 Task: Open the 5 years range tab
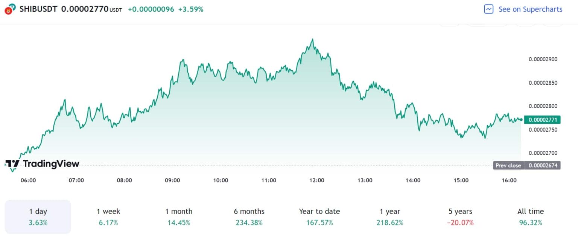tap(460, 217)
